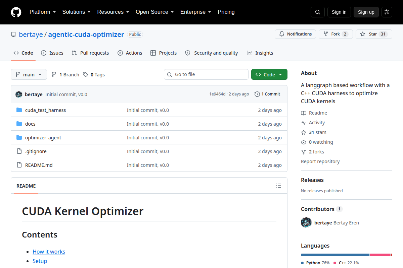The image size is (403, 268).
Task: Click the Notifications bell button
Action: click(296, 34)
